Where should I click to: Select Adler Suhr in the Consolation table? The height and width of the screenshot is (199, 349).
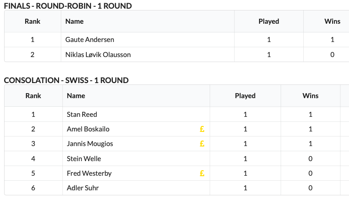tap(83, 188)
